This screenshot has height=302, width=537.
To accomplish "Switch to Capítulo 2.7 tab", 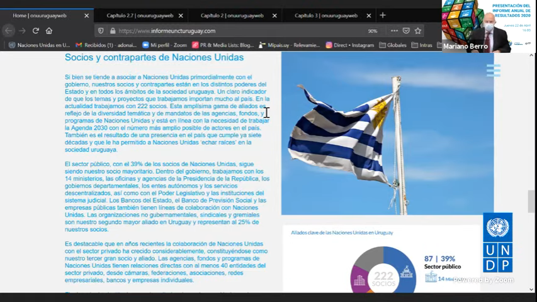I will click(x=140, y=16).
